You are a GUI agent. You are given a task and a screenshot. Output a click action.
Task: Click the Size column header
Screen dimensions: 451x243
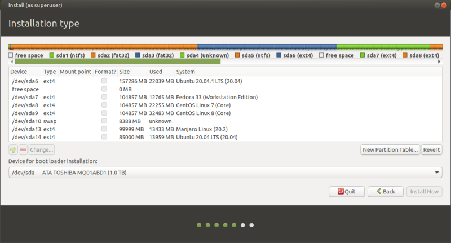(132, 72)
